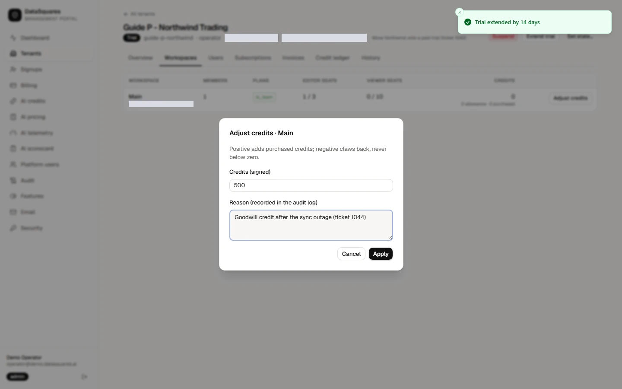622x389 pixels.
Task: Go back via the All tenants link
Action: pyautogui.click(x=139, y=14)
